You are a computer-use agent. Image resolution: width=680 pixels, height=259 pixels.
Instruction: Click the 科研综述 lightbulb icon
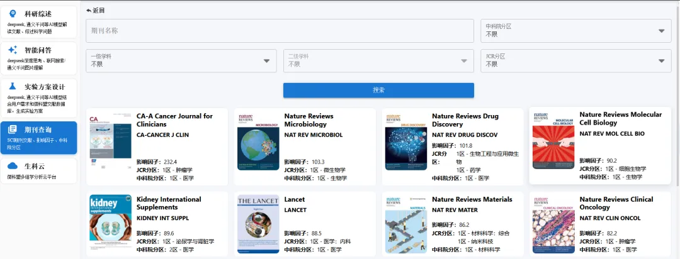click(13, 13)
